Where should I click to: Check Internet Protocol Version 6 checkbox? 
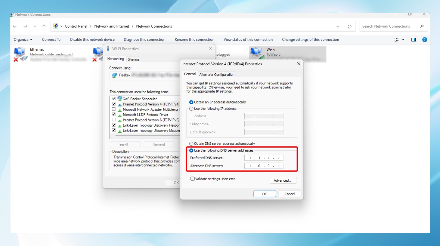114,120
